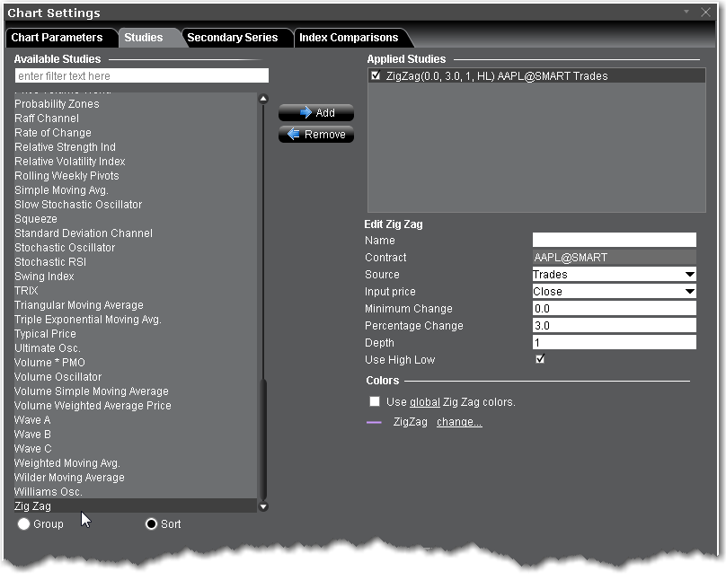Click the window pin icon in title bar
Image resolution: width=726 pixels, height=580 pixels.
pos(687,13)
